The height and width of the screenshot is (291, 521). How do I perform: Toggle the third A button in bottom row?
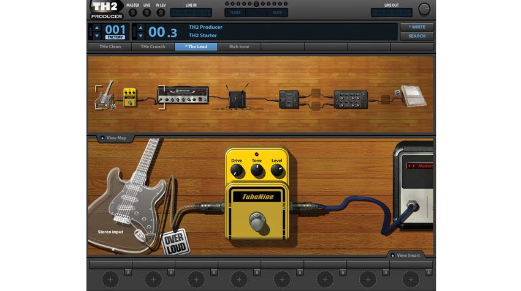coord(214,273)
